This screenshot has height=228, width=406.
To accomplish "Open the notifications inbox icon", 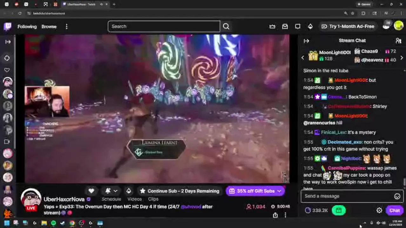I will [285, 26].
